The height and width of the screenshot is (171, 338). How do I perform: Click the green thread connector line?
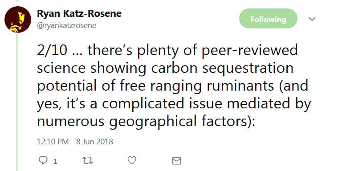point(17,102)
